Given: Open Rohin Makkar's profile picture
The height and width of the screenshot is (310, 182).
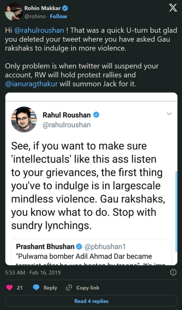Looking at the screenshot, I should (14, 12).
